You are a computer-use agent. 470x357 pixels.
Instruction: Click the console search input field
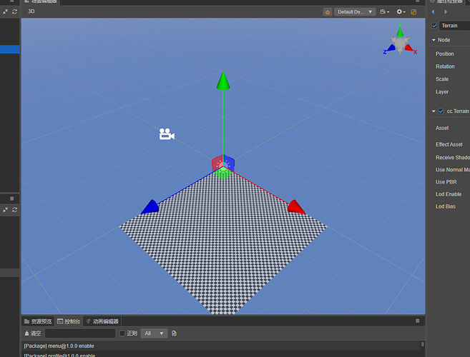pyautogui.click(x=80, y=333)
